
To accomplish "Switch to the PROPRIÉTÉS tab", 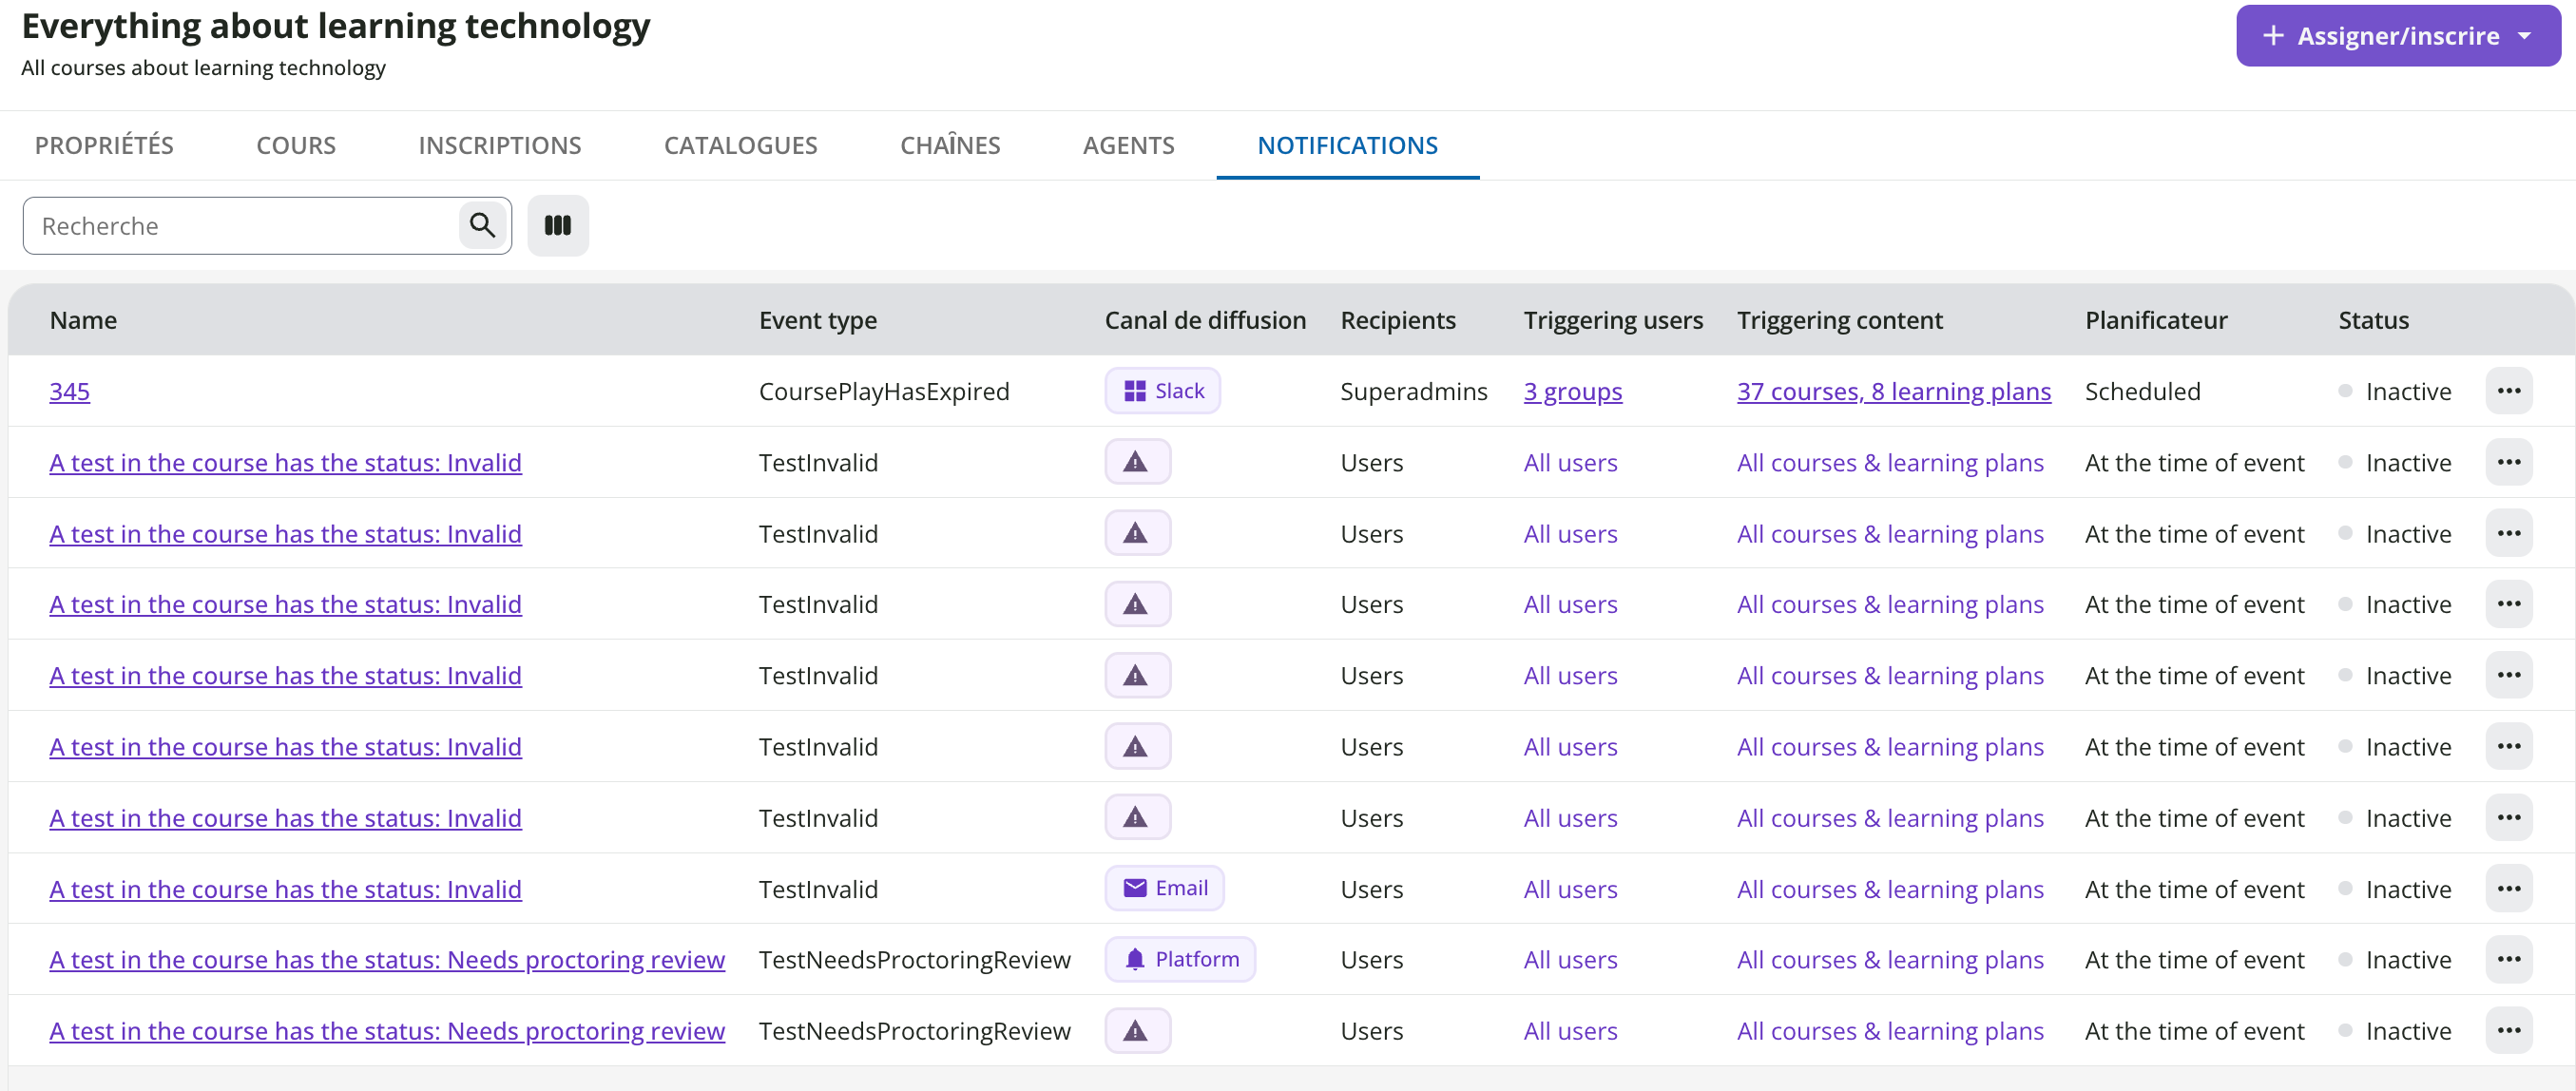I will [x=104, y=145].
